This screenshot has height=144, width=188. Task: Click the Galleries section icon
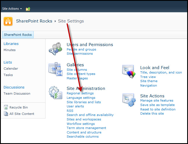pos(55,69)
